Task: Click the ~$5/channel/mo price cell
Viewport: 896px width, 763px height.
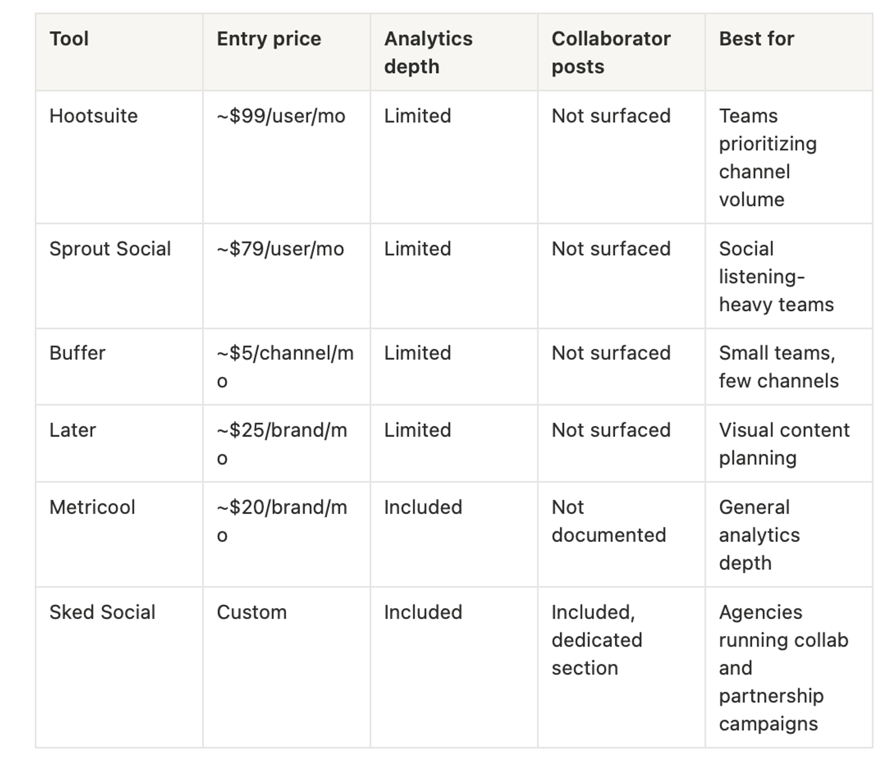Action: coord(286,367)
